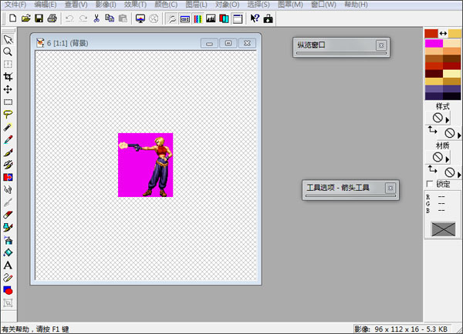Select the Scratch Remover tool
The height and width of the screenshot is (334, 463).
pos(8,202)
